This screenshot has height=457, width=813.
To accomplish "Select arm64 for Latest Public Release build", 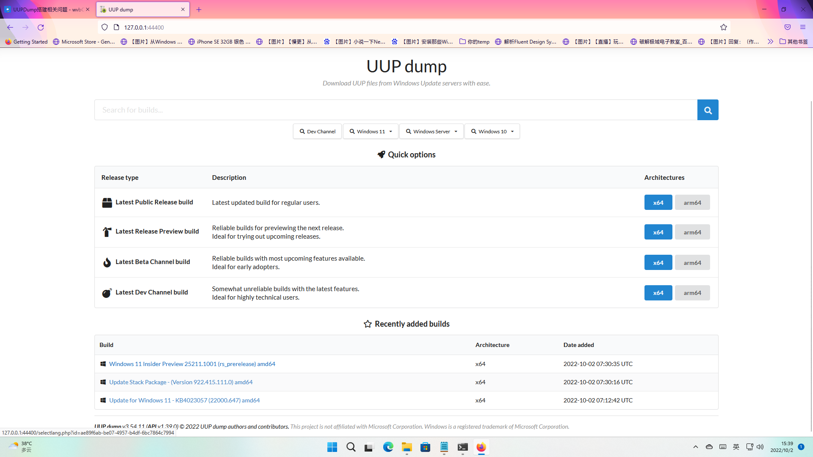I will click(x=692, y=203).
